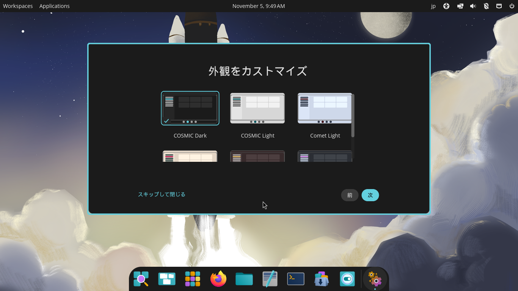
Task: Click the "COSMIC Light" label text
Action: pyautogui.click(x=257, y=136)
